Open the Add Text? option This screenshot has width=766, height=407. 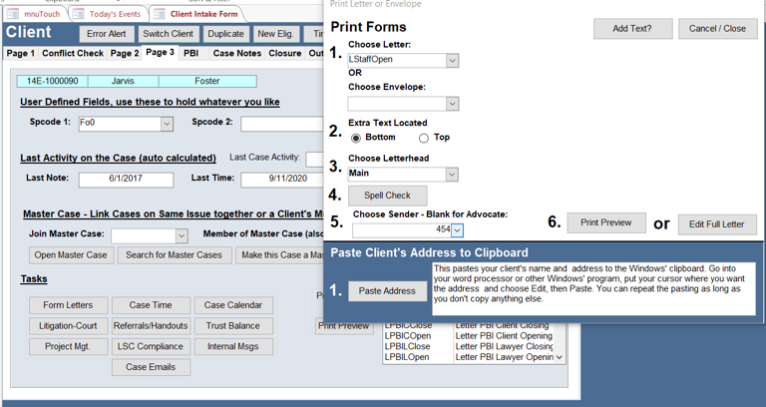(x=631, y=29)
